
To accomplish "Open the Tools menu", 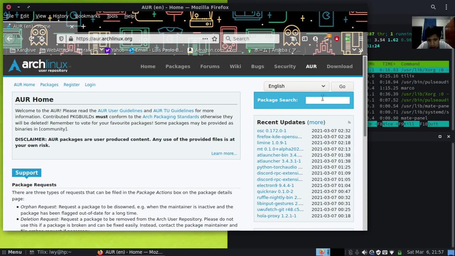I will coord(112,16).
